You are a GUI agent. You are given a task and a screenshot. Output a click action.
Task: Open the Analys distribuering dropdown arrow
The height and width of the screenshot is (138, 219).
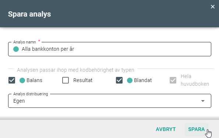coord(203,101)
